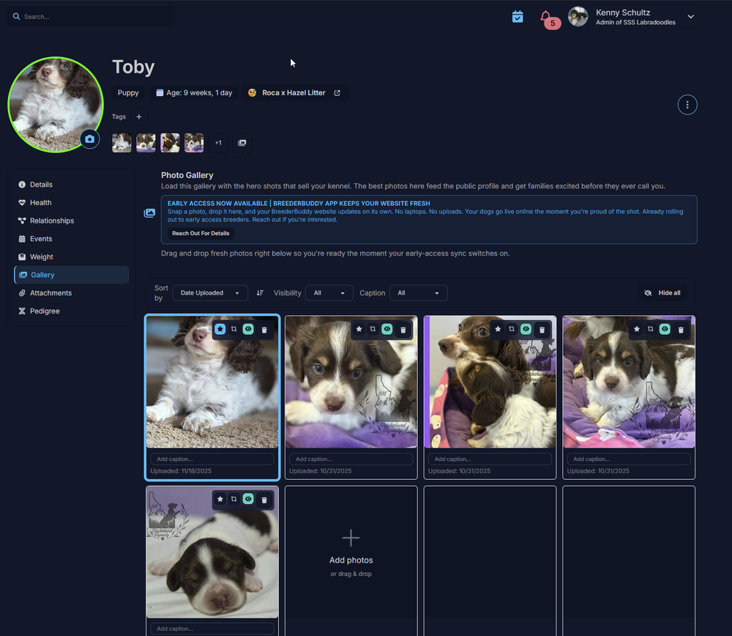Expand the account chevron beside Kenny Schultz
This screenshot has height=636, width=732.
tap(690, 16)
